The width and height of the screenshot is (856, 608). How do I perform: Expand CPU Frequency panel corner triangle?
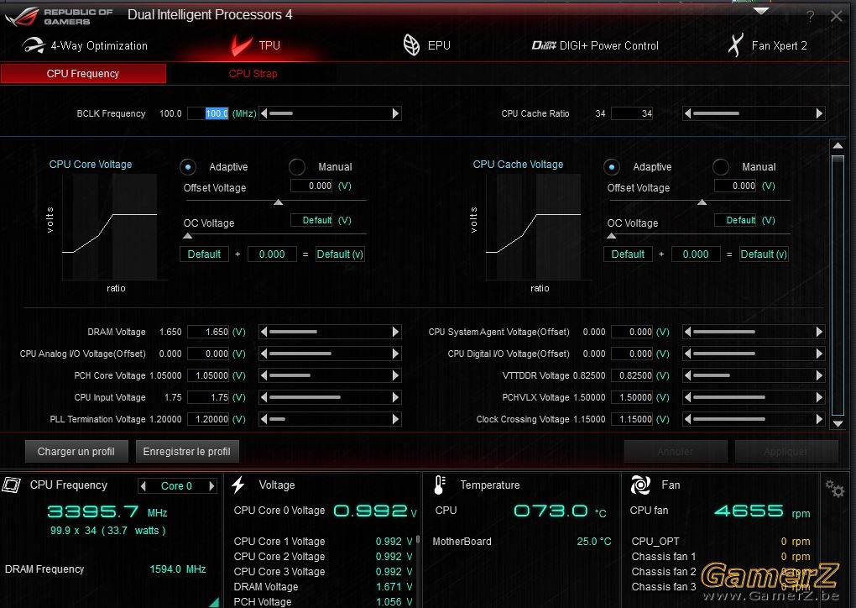[x=215, y=602]
